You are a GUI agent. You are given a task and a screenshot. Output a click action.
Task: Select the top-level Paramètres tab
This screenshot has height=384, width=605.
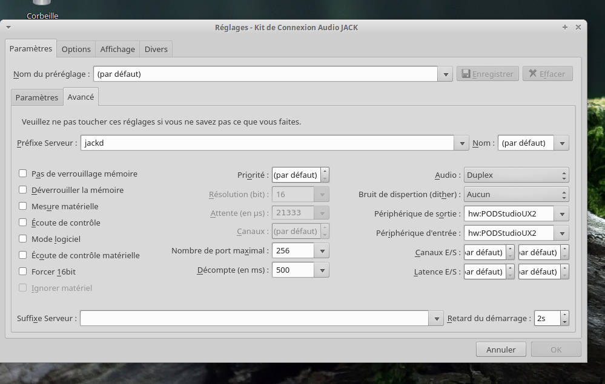coord(31,48)
